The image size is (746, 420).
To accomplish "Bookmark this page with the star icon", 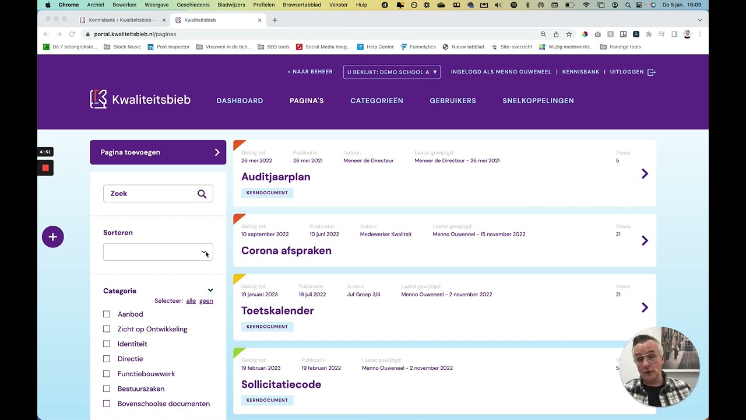I will pyautogui.click(x=569, y=34).
